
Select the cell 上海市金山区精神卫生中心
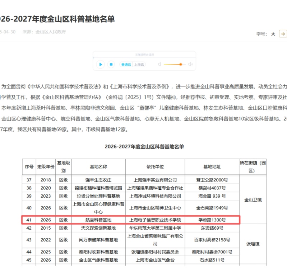coord(155,208)
